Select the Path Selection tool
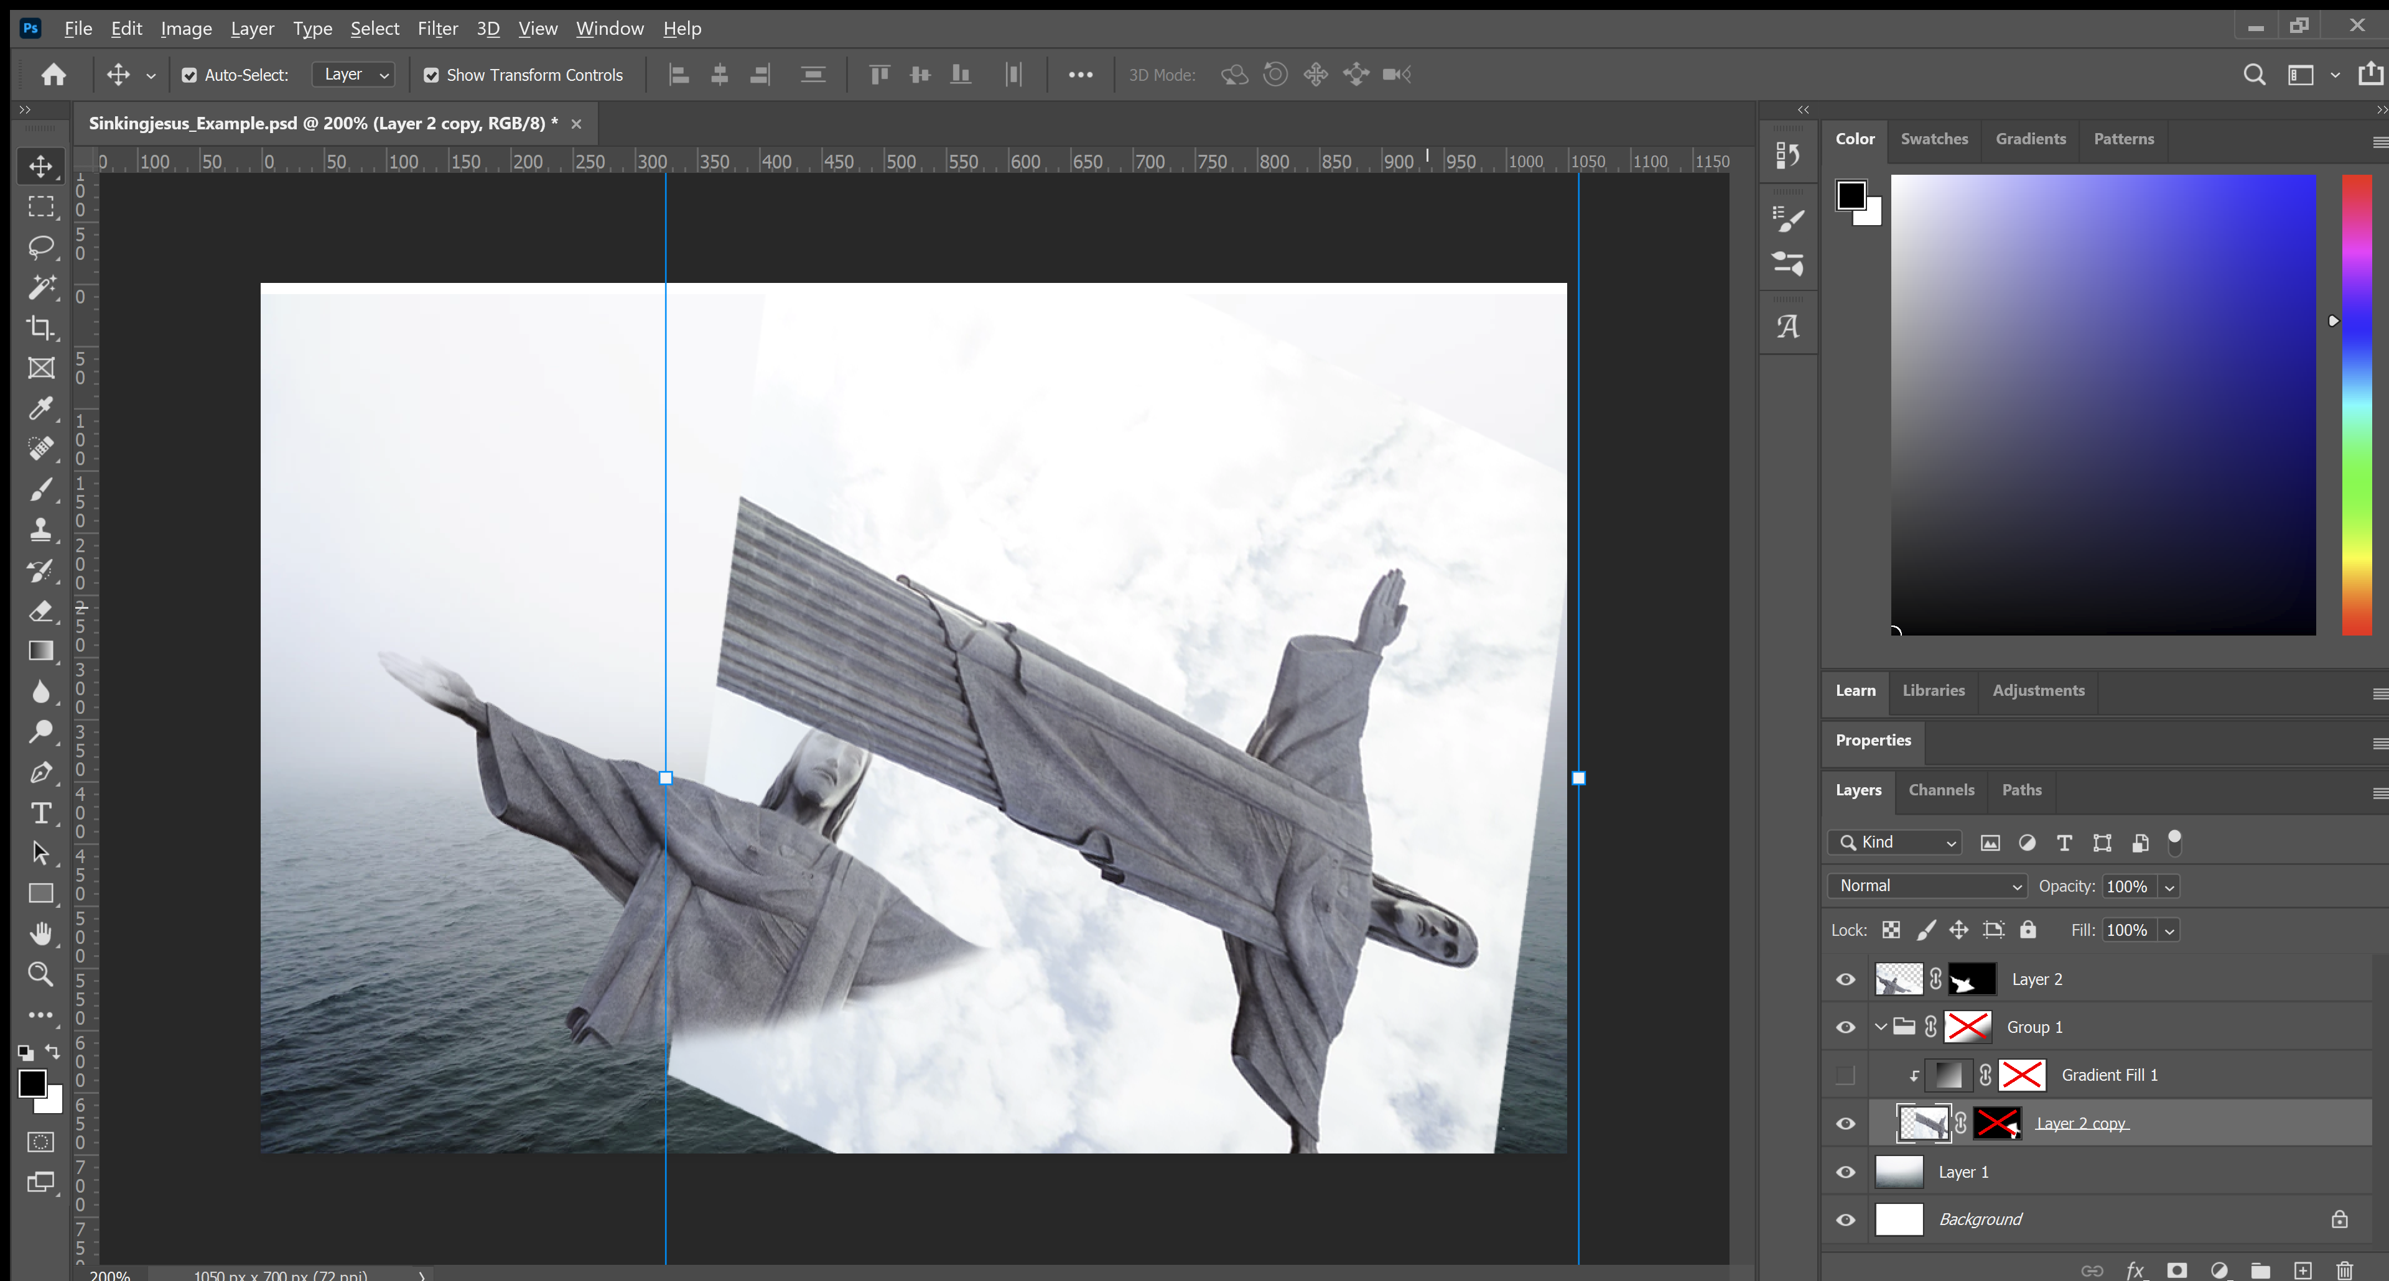2389x1281 pixels. tap(41, 854)
